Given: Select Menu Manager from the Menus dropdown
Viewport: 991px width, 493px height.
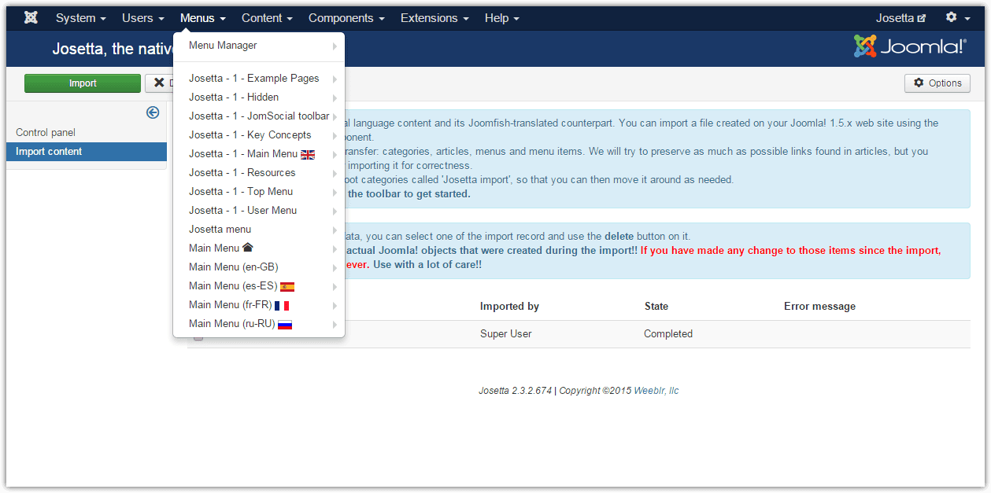Looking at the screenshot, I should [259, 46].
